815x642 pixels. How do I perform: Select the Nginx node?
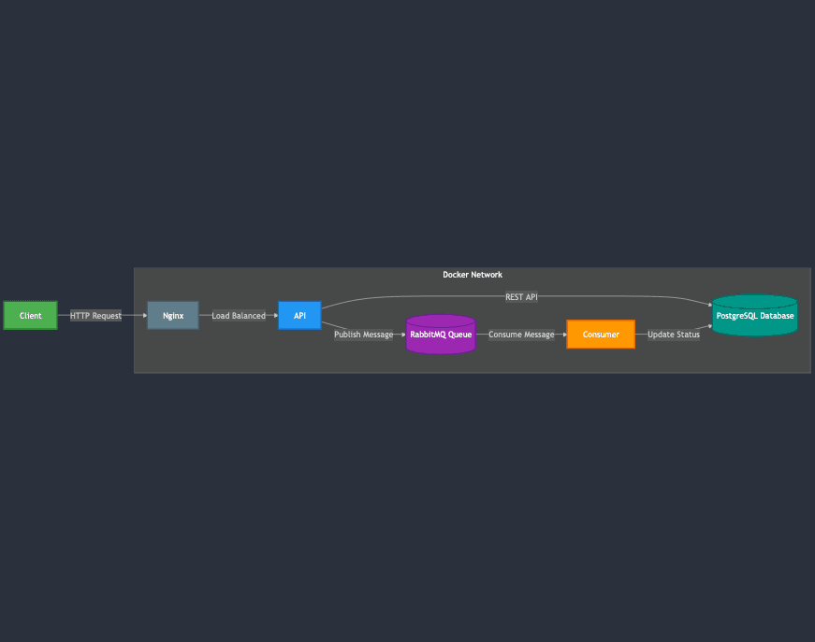173,315
